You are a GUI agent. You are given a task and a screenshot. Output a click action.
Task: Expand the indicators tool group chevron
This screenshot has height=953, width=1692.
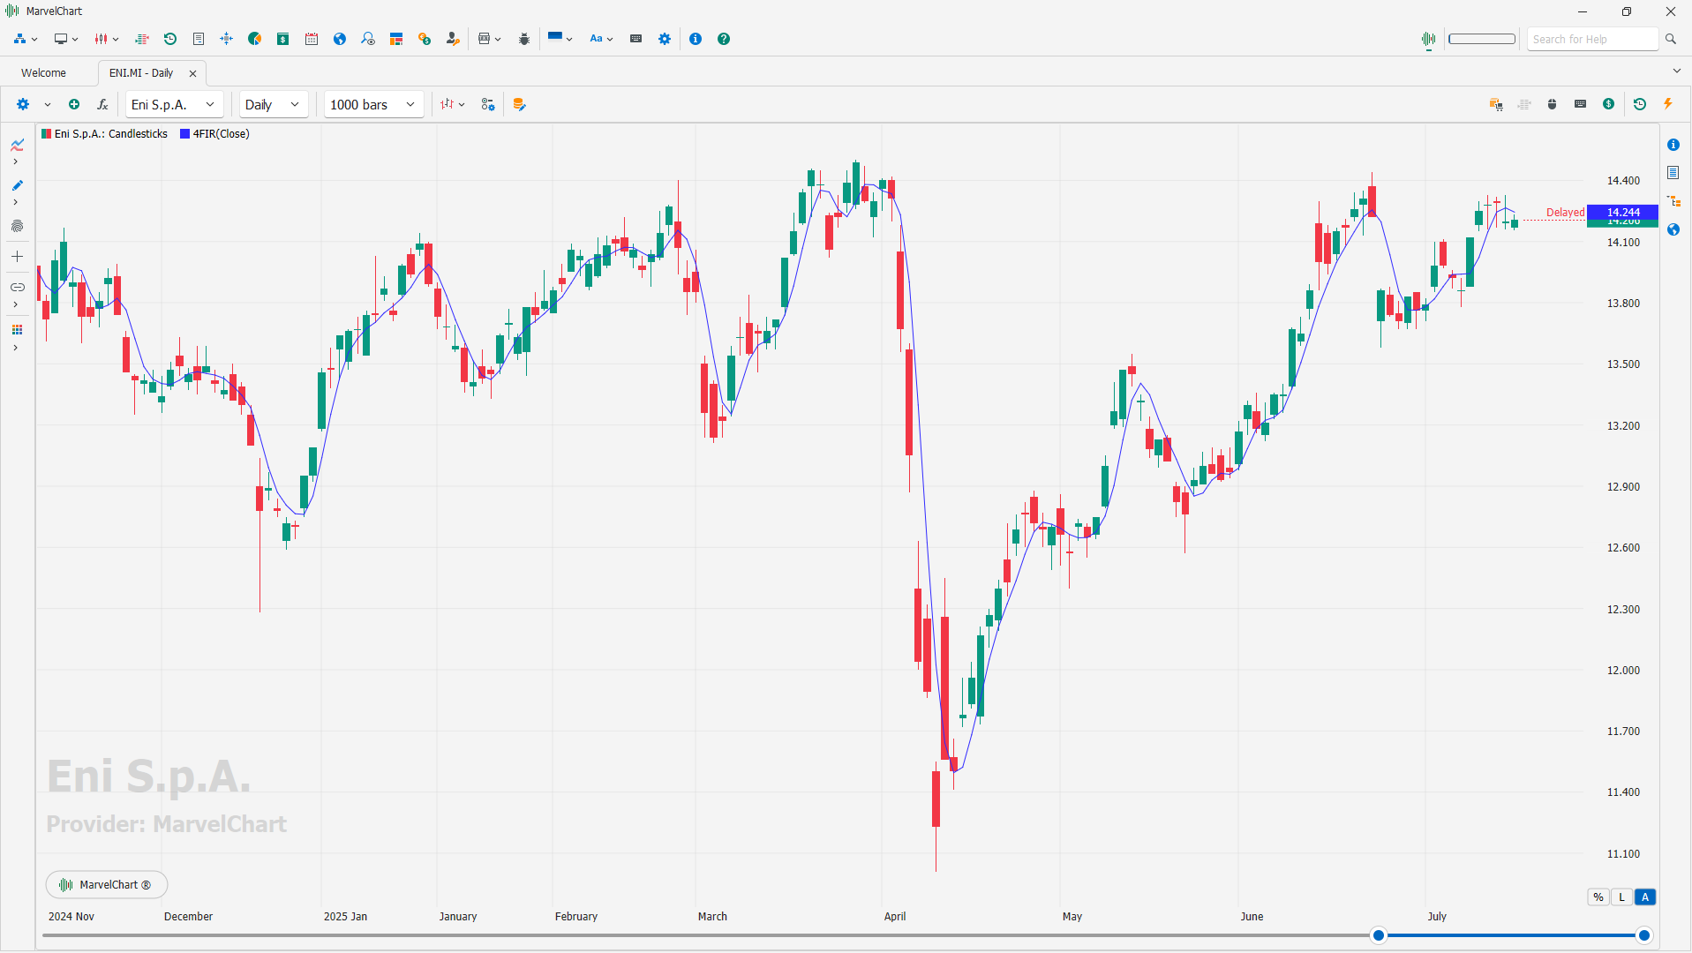15,161
